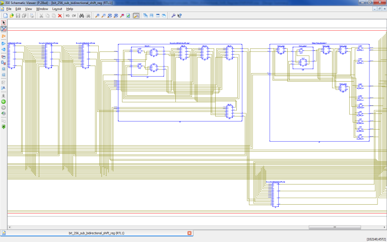387x242 pixels.
Task: Select the bit_256_sub_bidirectional_shift_reg (RTL1) tab
Action: click(x=96, y=233)
